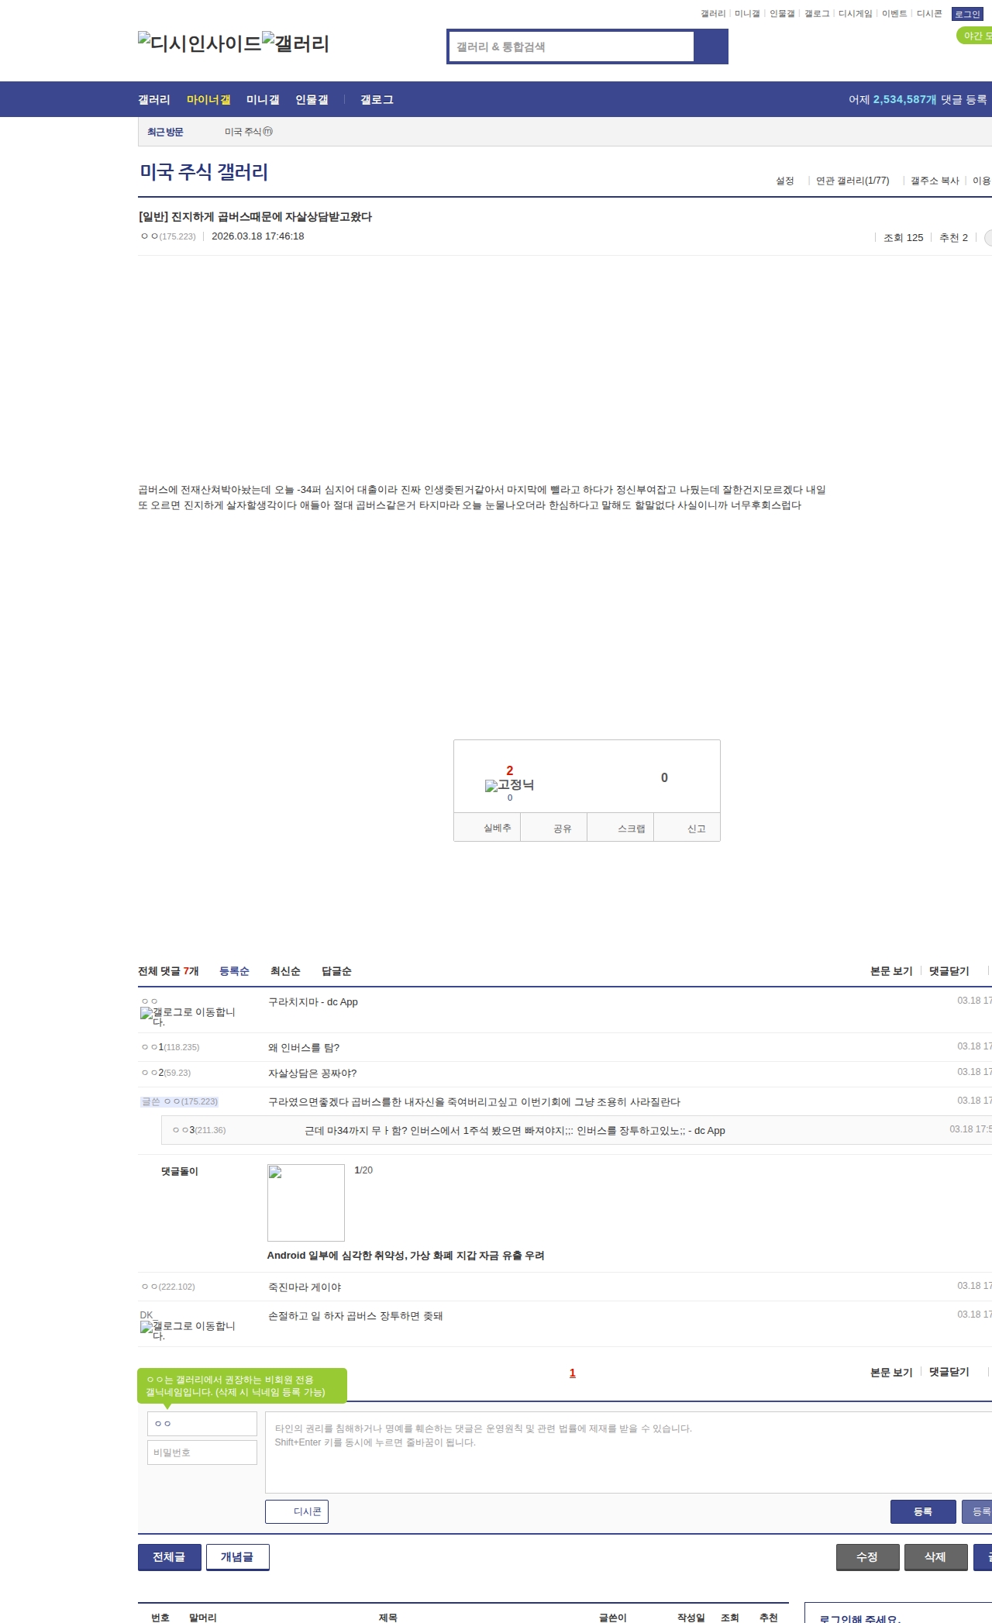Toggle the green 야간 모드 switch
The width and height of the screenshot is (992, 1623).
click(975, 36)
